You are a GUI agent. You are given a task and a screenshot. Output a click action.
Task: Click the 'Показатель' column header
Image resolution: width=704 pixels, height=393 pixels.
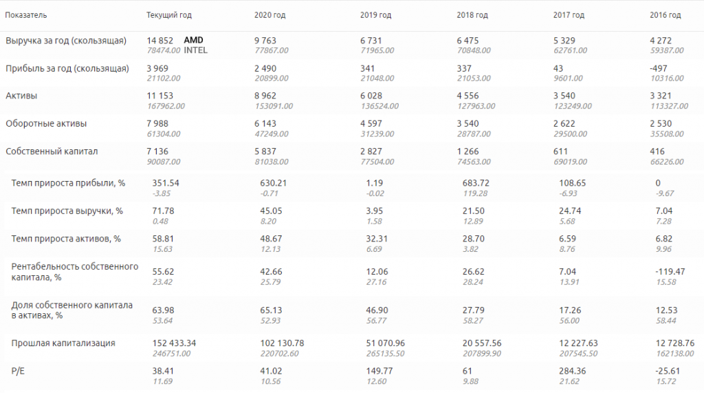pyautogui.click(x=27, y=15)
